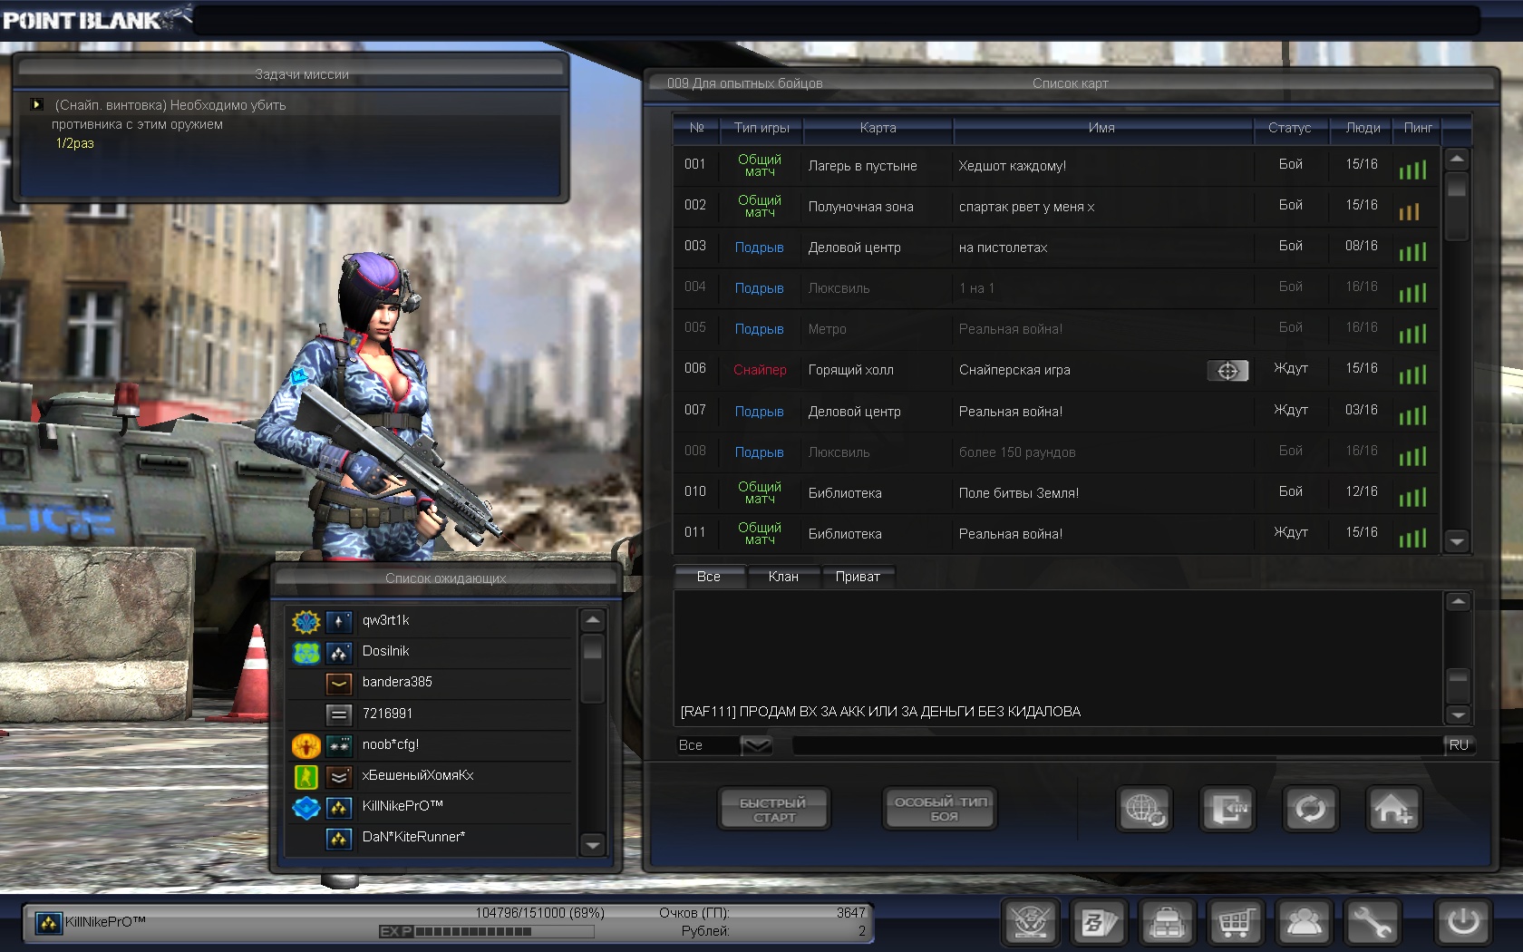Open the shopping cart store
Viewport: 1523px width, 952px height.
(x=1235, y=923)
